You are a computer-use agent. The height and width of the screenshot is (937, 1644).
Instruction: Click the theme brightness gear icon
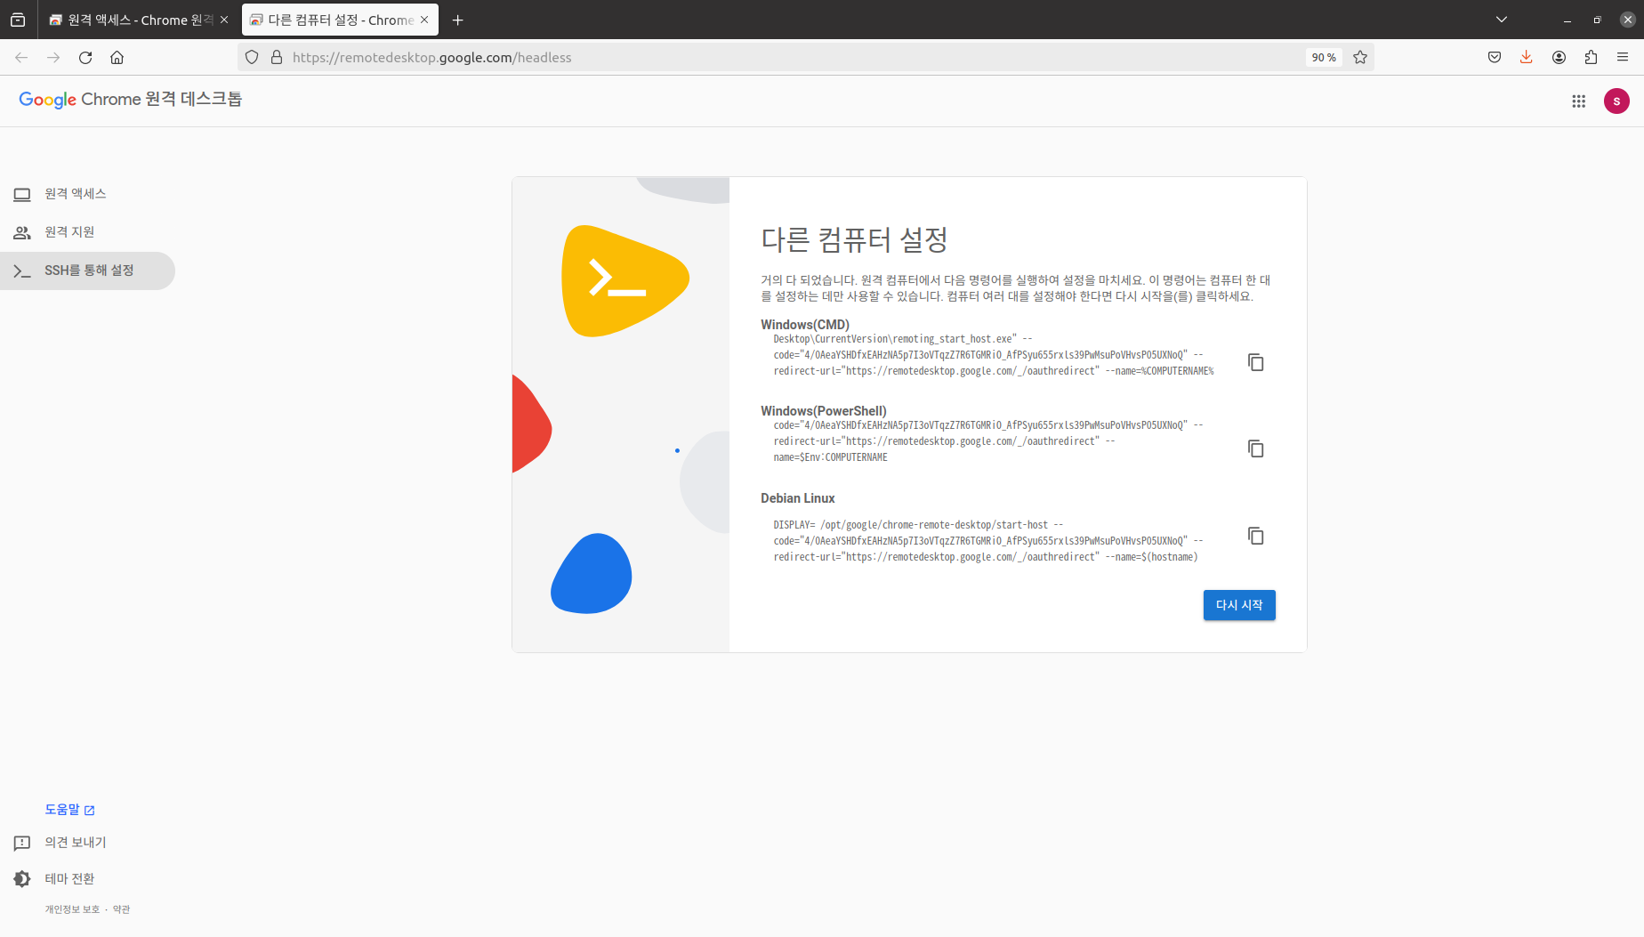(22, 879)
